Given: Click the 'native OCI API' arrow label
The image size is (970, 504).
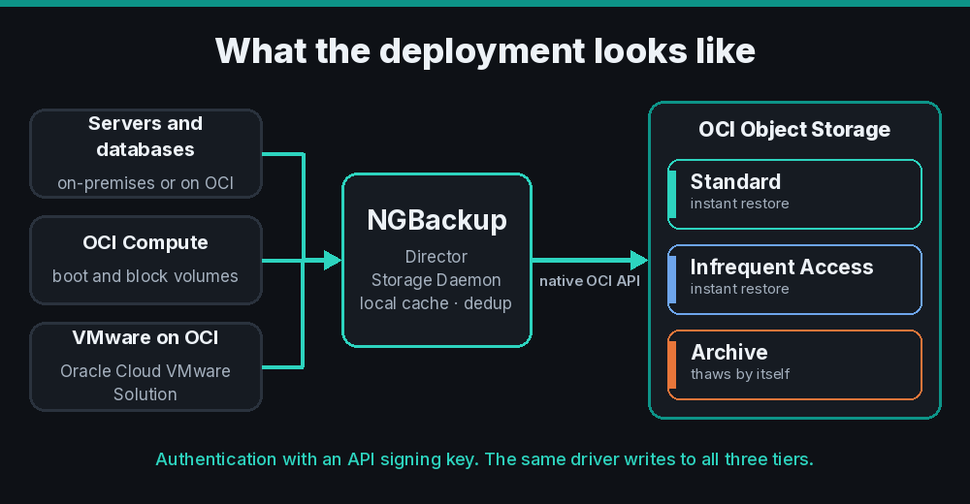Looking at the screenshot, I should 590,281.
